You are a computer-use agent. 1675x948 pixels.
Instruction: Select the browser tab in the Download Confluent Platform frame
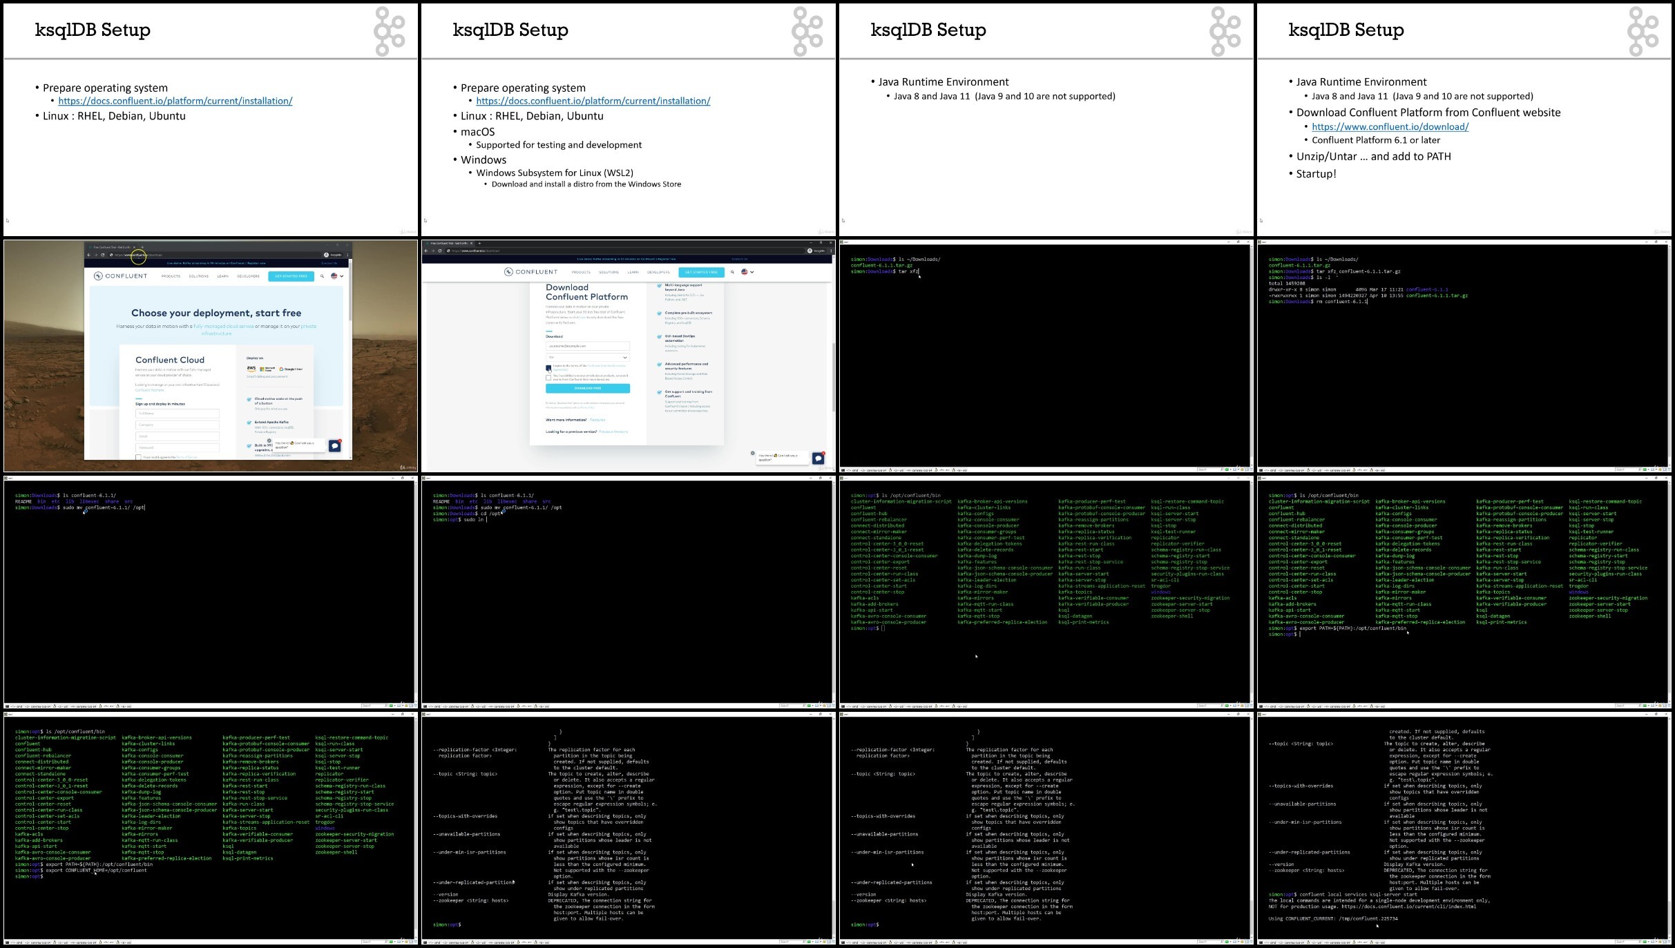coord(448,243)
